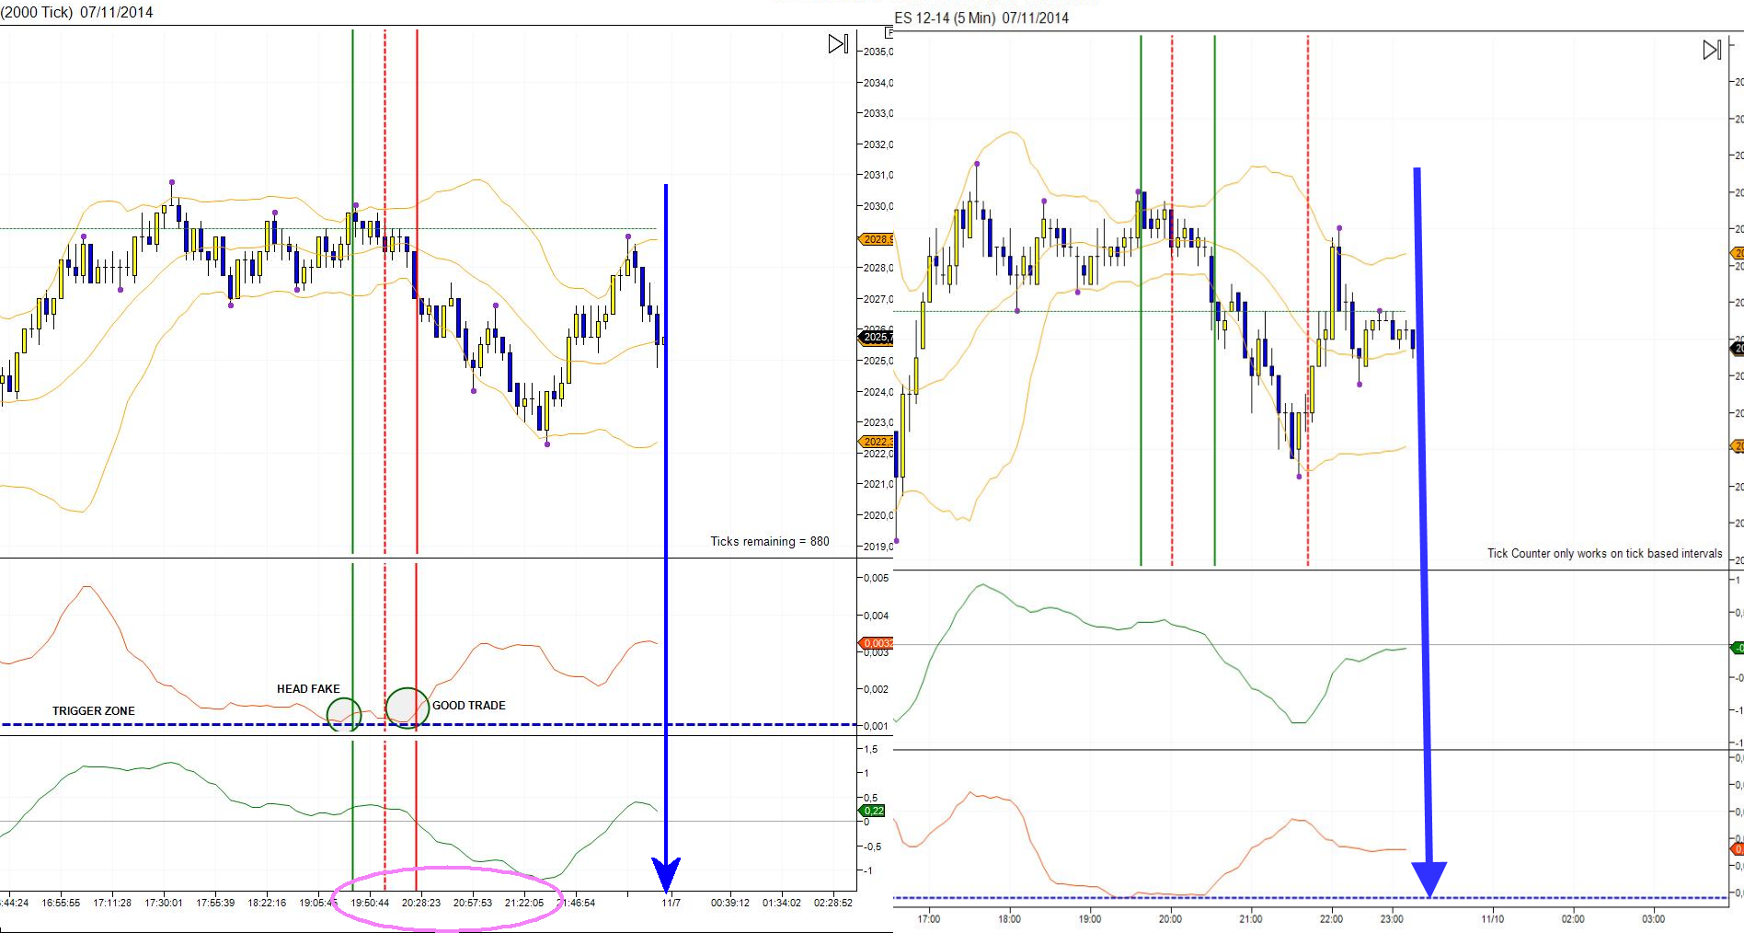Select the orange 2028,9 price marker
The height and width of the screenshot is (933, 1744).
pyautogui.click(x=877, y=239)
